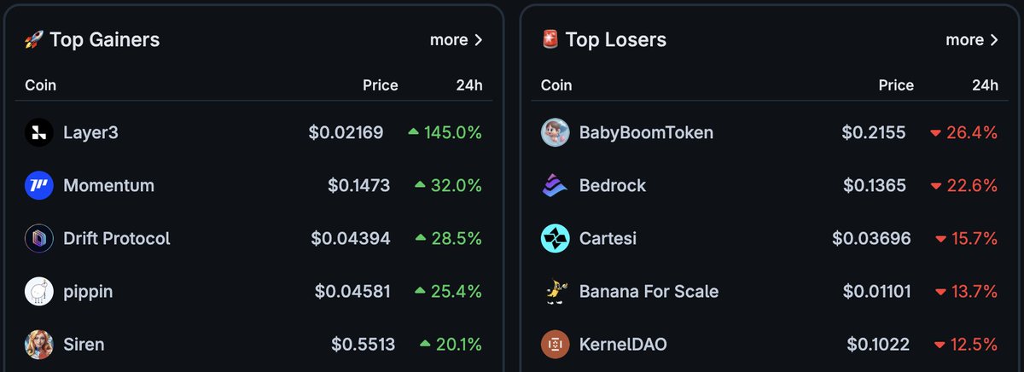
Task: Sort Top Losers by 24h column
Action: 985,85
